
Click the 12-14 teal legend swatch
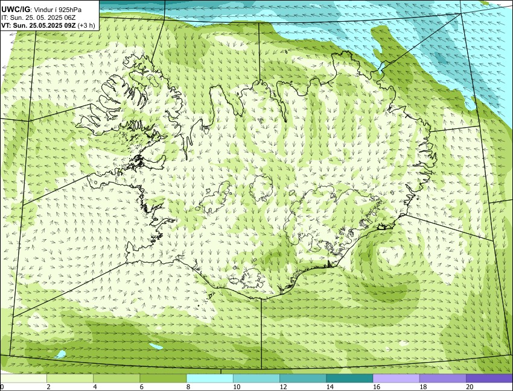[303, 378]
